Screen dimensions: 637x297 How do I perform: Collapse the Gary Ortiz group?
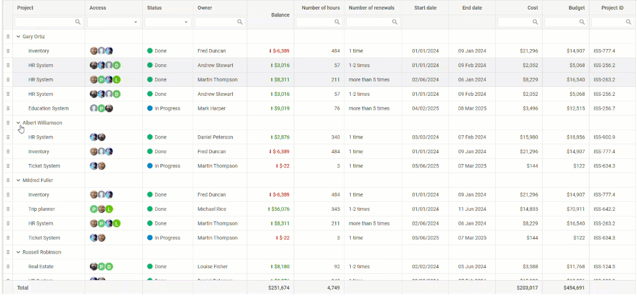click(x=18, y=37)
